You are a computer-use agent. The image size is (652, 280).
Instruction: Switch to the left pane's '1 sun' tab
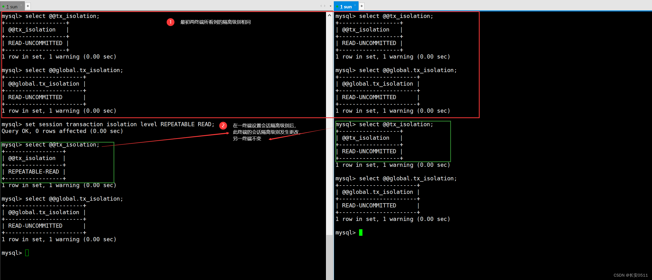(x=12, y=7)
